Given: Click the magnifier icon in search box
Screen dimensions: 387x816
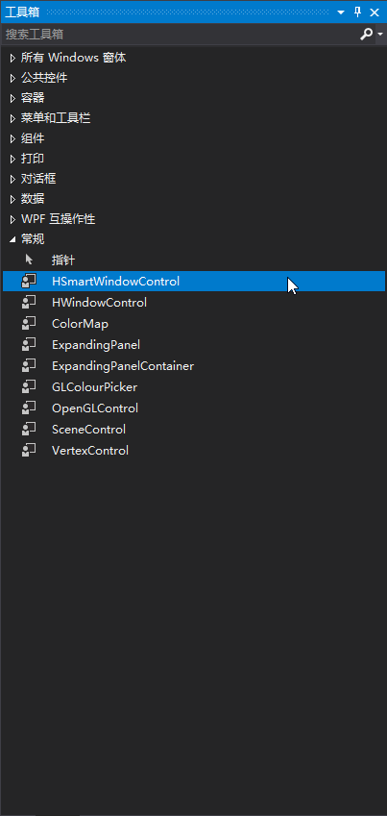Looking at the screenshot, I should (x=366, y=35).
